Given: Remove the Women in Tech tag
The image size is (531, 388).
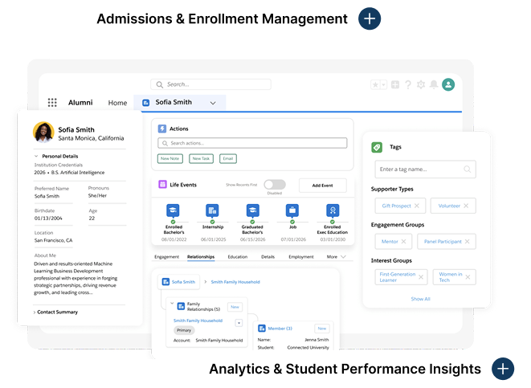Looking at the screenshot, I should coord(468,277).
